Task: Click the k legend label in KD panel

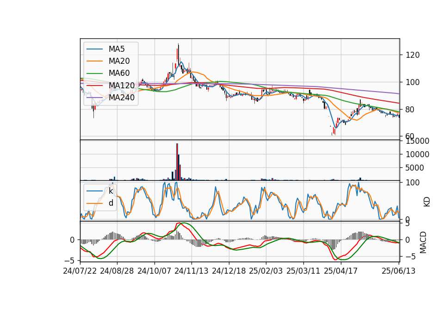Action: coord(111,191)
